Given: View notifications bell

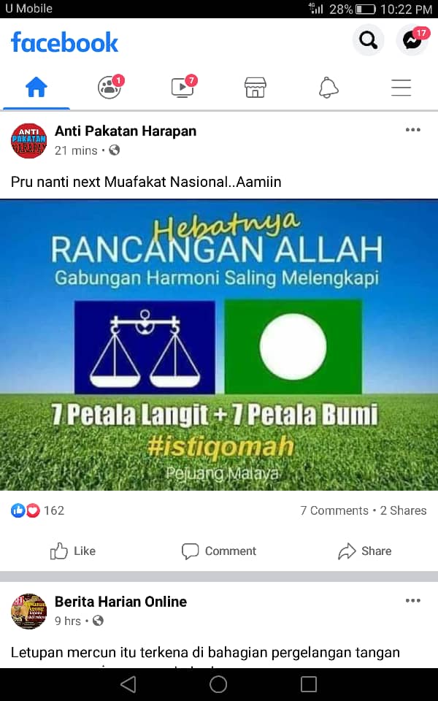Looking at the screenshot, I should (328, 87).
